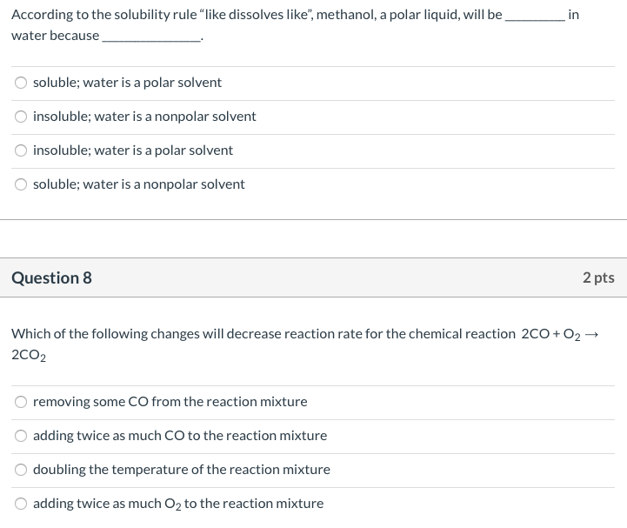The width and height of the screenshot is (627, 528).
Task: Click the "adding twice as much O2" answer label
Action: coord(178,504)
